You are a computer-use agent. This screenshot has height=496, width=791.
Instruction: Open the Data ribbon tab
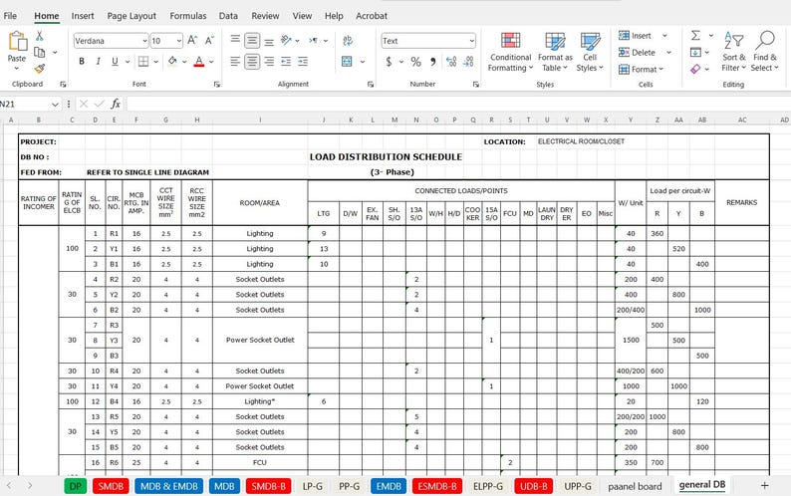(228, 16)
